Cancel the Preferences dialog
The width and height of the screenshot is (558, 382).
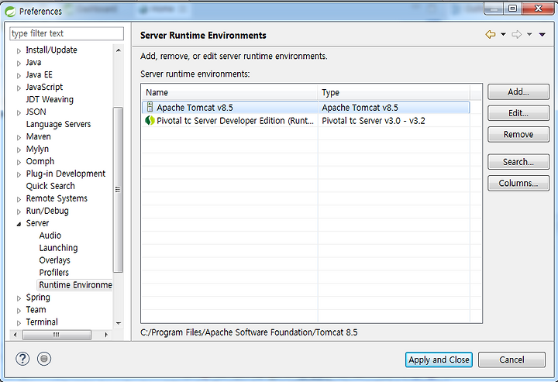click(x=511, y=360)
